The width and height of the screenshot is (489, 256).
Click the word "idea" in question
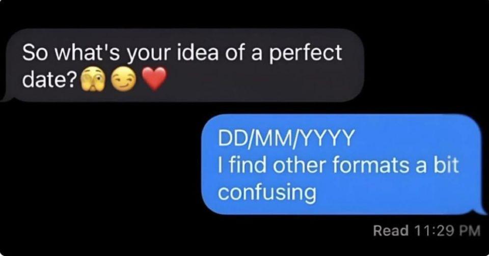pos(198,52)
